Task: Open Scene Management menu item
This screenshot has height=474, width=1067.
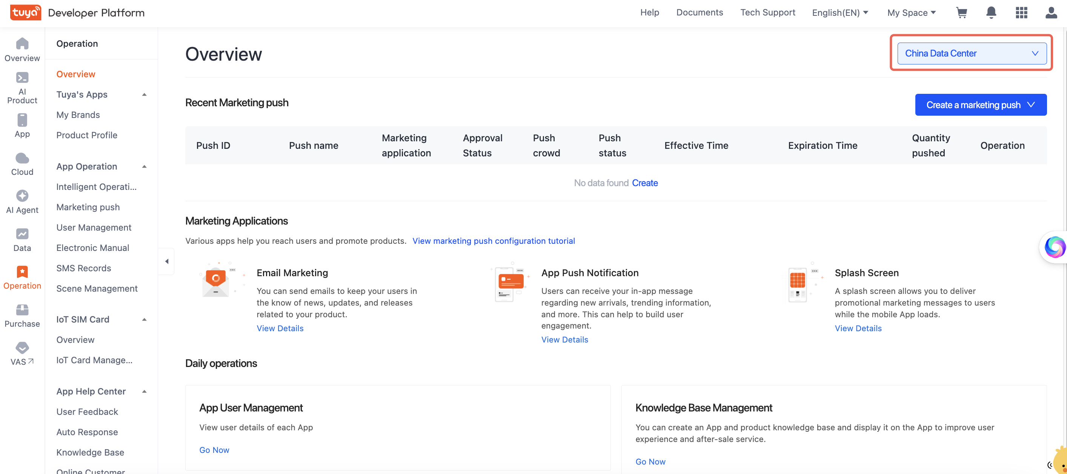Action: coord(97,288)
